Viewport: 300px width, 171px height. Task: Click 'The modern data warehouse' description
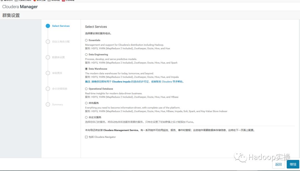point(119,73)
